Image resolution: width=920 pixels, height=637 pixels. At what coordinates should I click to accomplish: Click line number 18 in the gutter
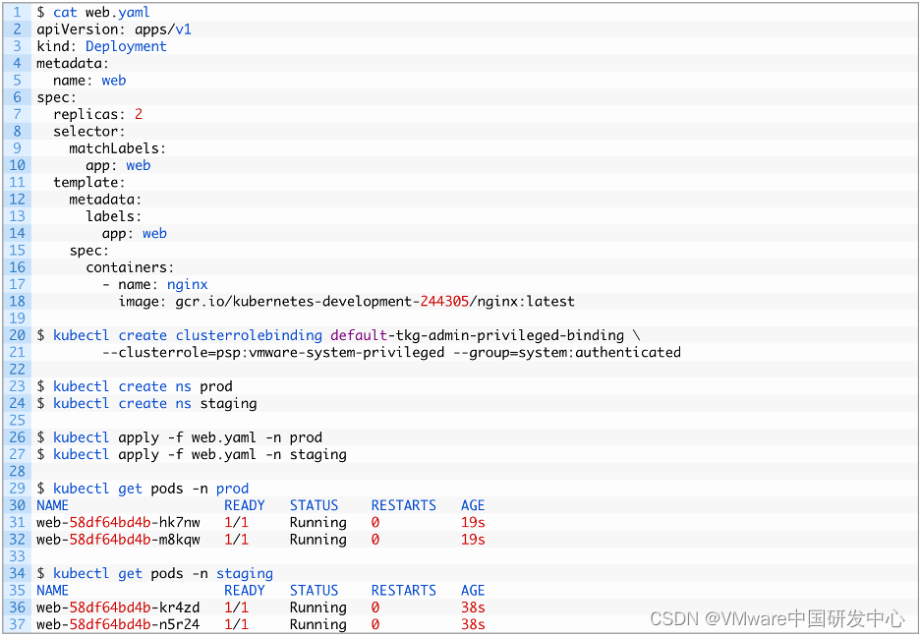point(17,302)
